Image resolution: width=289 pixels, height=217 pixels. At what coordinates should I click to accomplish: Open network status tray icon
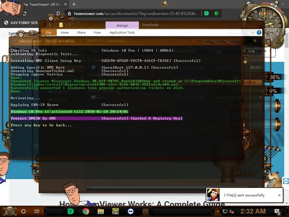coord(225,211)
